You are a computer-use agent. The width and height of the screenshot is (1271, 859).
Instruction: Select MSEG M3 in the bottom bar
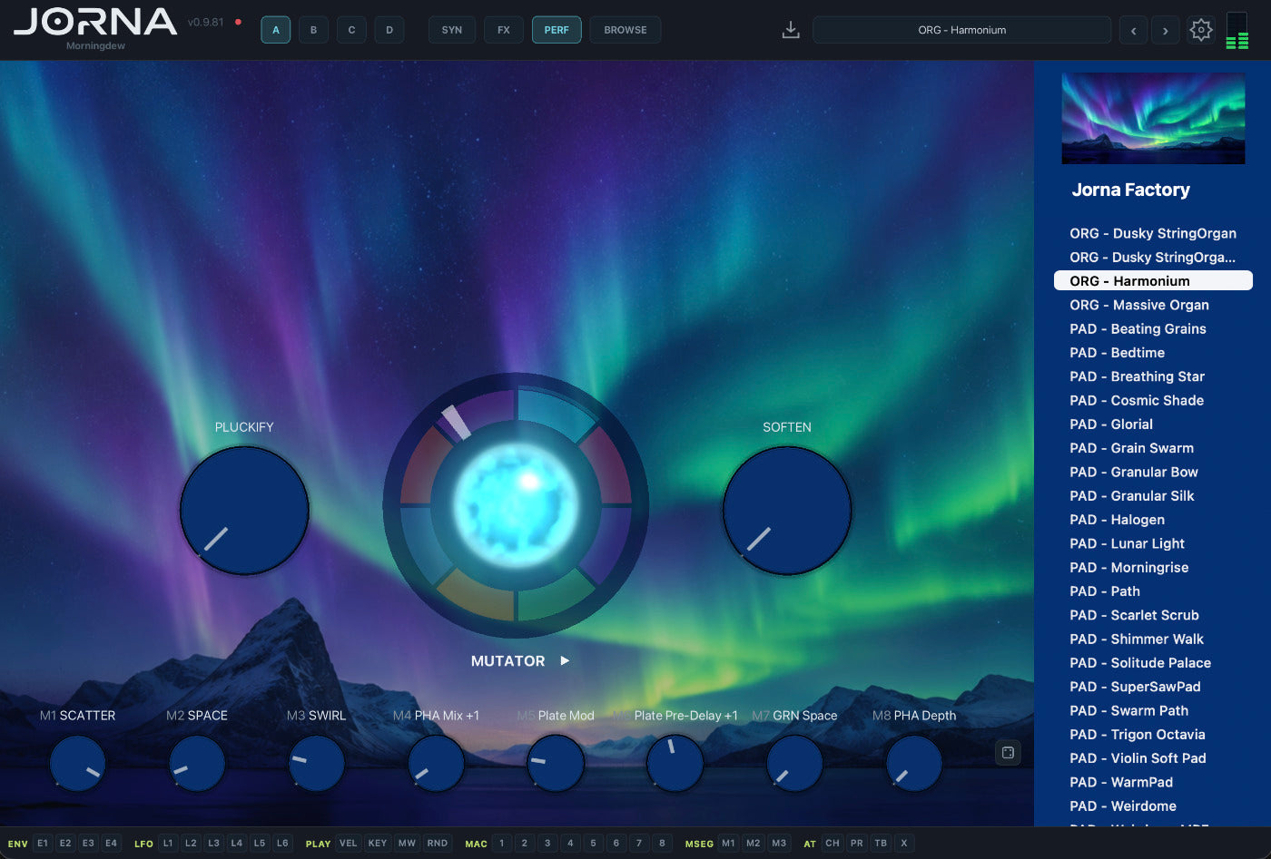pyautogui.click(x=779, y=844)
